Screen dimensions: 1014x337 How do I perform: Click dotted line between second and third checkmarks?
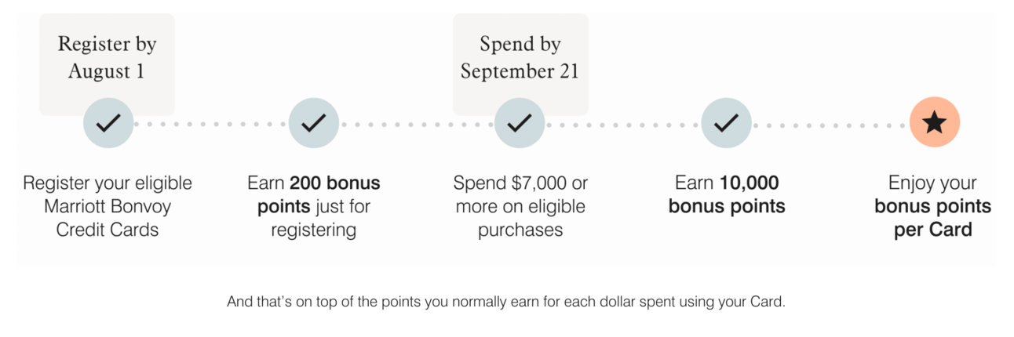click(417, 124)
